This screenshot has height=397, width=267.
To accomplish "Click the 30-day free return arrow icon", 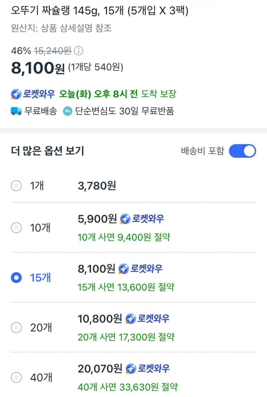I will coord(67,111).
